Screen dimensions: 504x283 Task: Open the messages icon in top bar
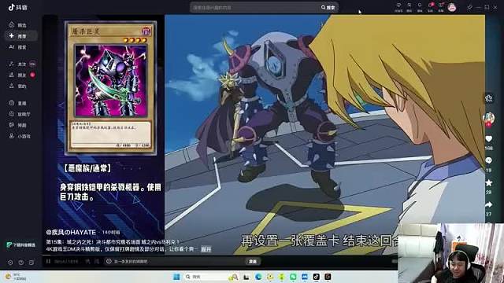pyautogui.click(x=441, y=7)
